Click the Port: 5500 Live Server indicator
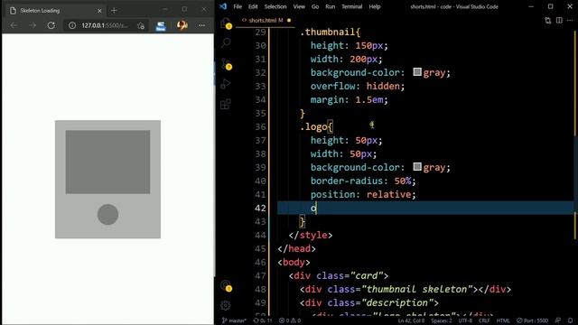This screenshot has width=578, height=325. pos(532,320)
